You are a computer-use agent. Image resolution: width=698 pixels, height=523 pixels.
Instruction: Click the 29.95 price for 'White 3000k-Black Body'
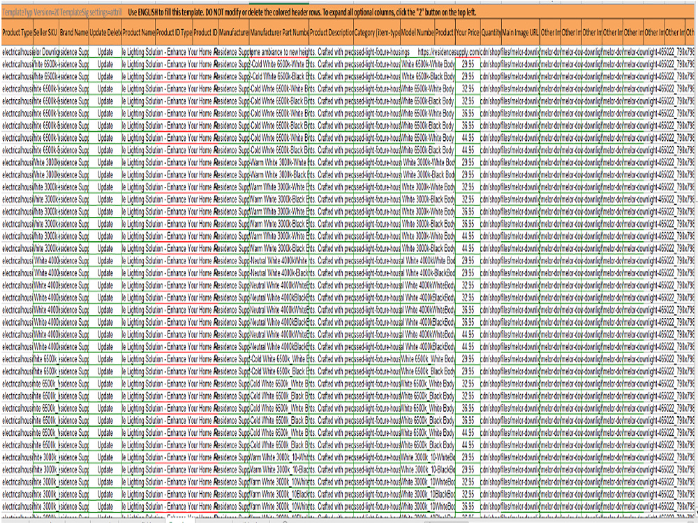[468, 175]
